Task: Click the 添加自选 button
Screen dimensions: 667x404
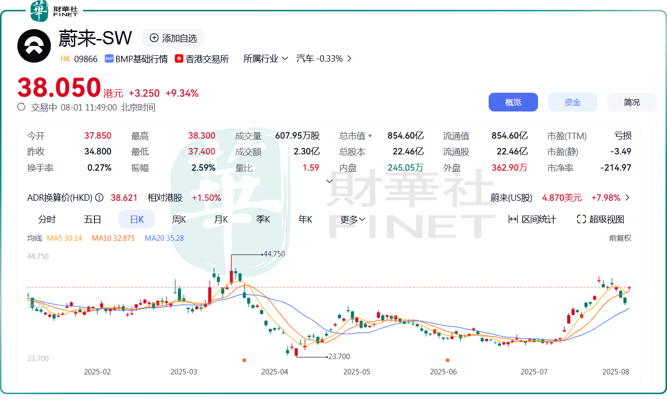Action: click(x=173, y=38)
